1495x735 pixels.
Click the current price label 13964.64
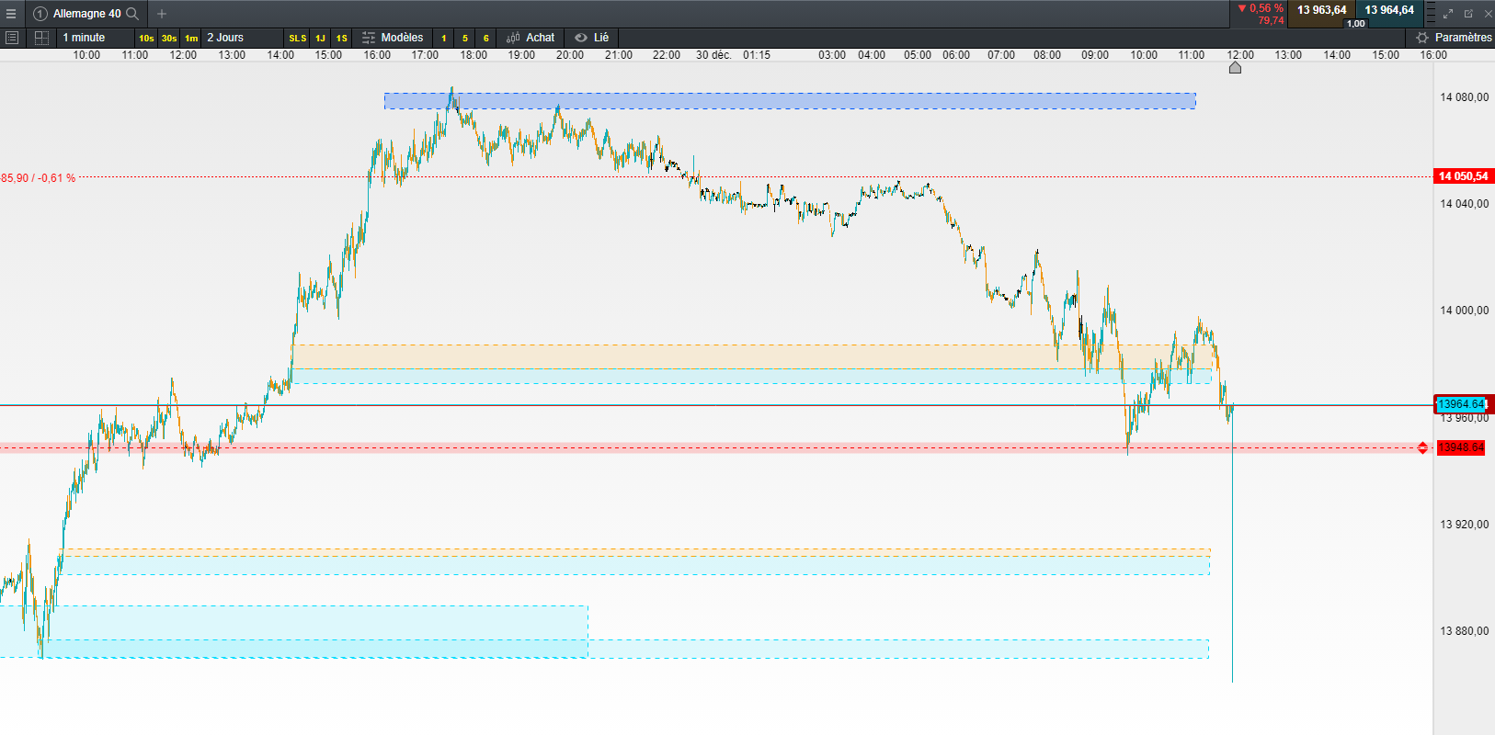[1462, 404]
